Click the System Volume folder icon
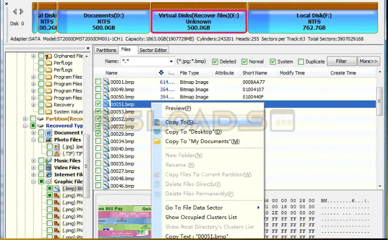 pyautogui.click(x=49, y=112)
